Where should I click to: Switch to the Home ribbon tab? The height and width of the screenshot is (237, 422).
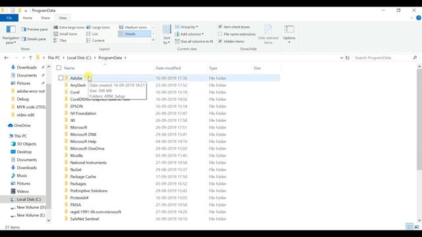(x=28, y=18)
